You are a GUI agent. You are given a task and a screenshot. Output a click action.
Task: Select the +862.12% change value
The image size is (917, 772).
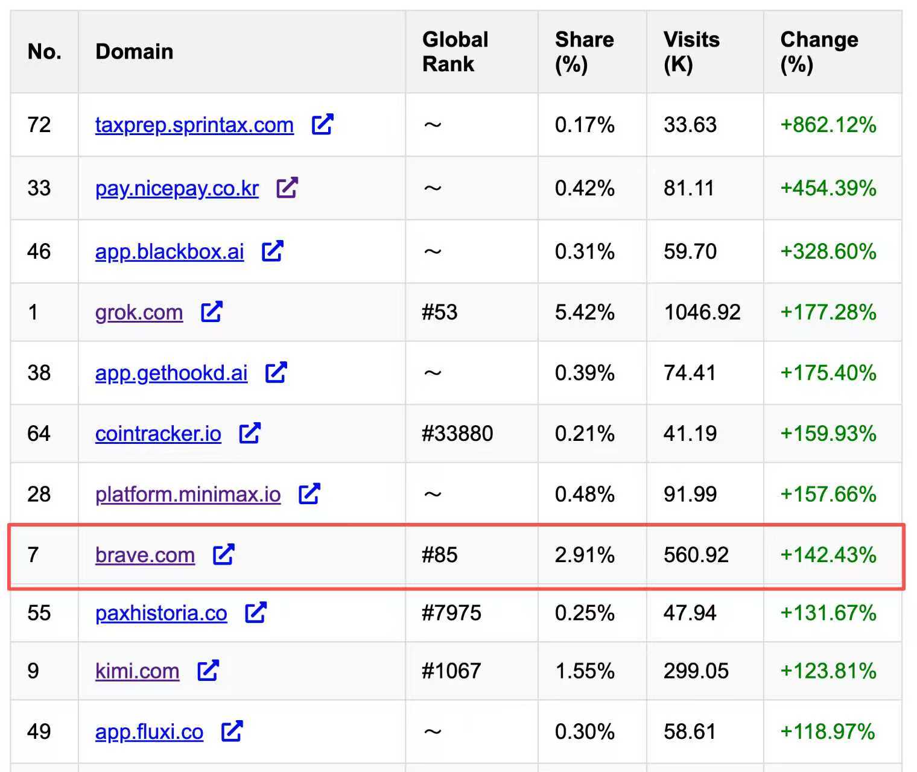(828, 125)
